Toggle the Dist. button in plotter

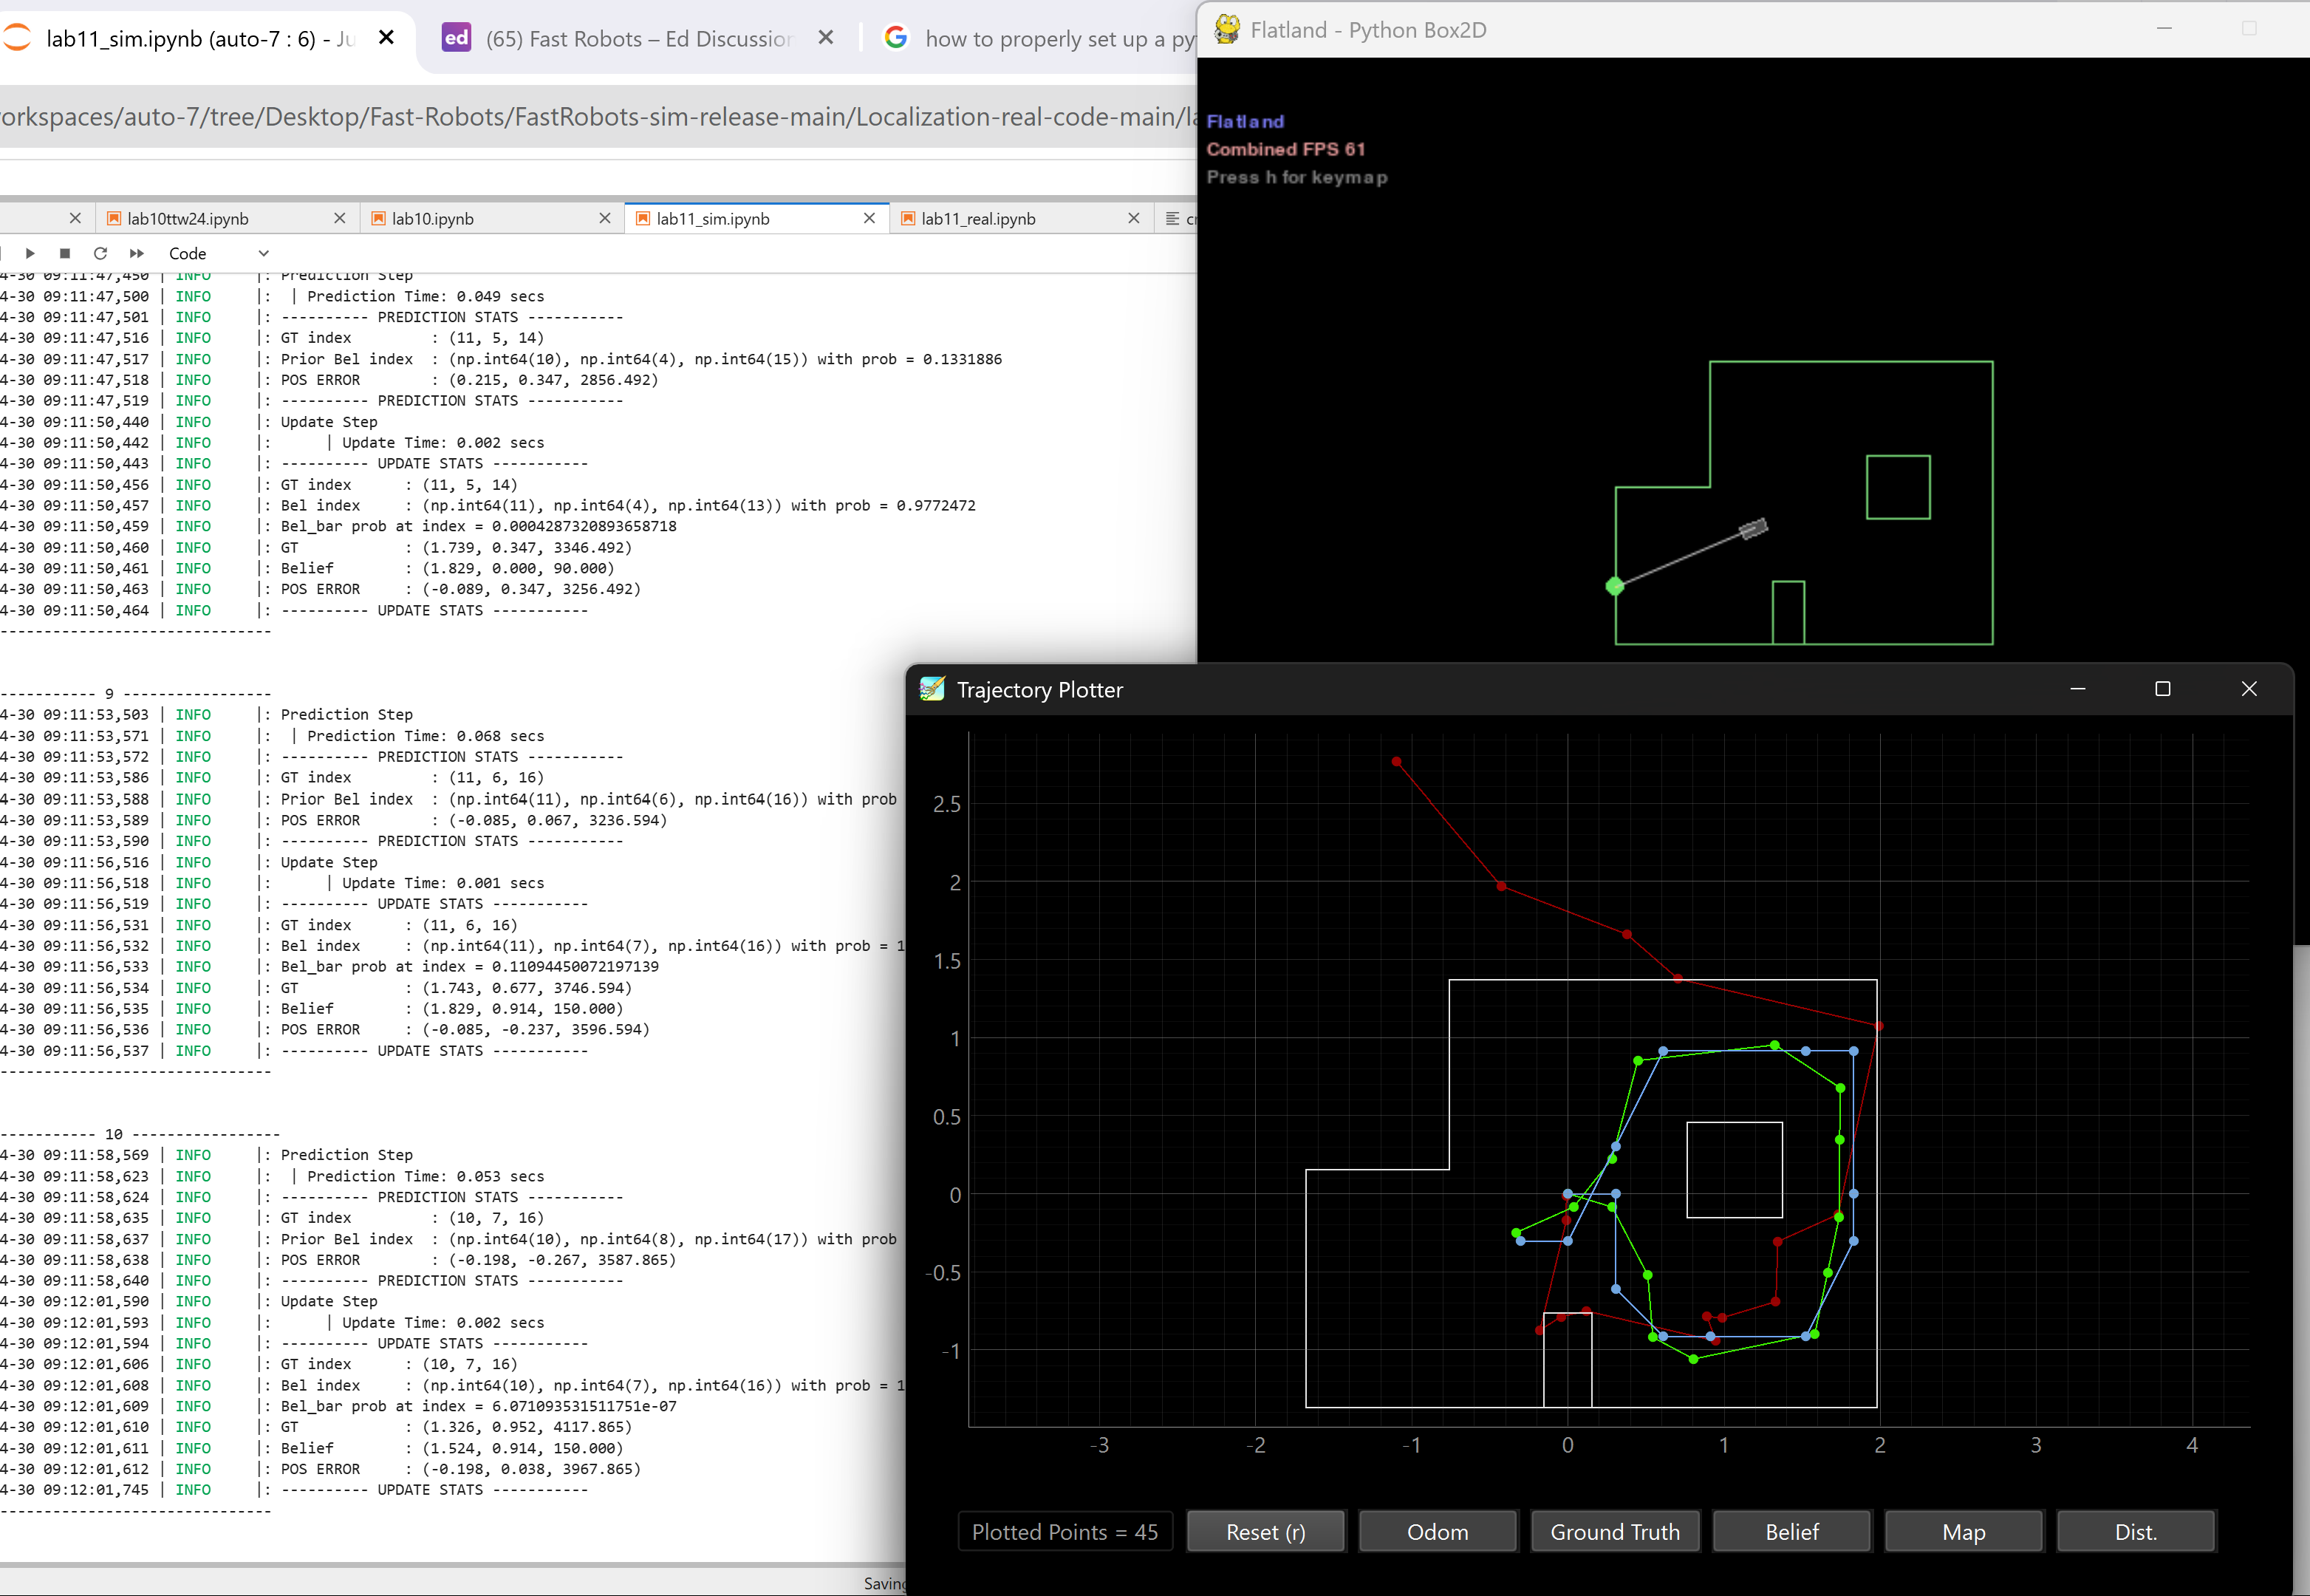(x=2136, y=1531)
